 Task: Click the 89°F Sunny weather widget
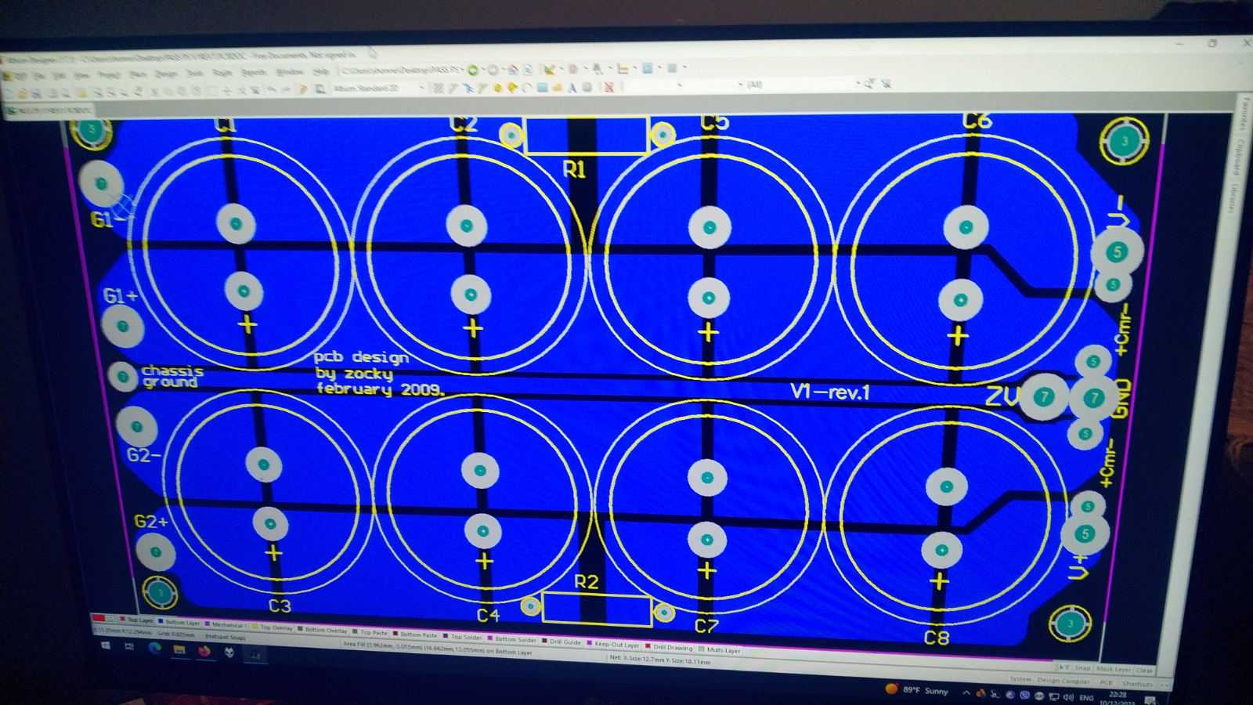pyautogui.click(x=916, y=691)
